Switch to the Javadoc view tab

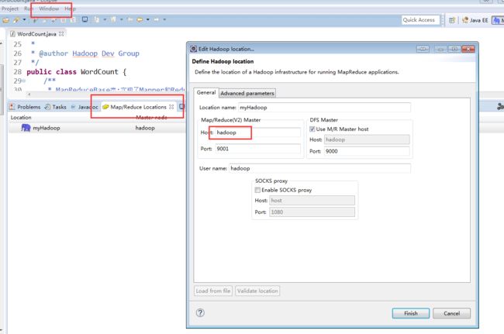85,107
